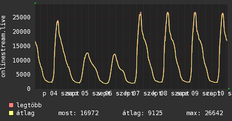Click the onlinestream.live vertical axis title

3,46
